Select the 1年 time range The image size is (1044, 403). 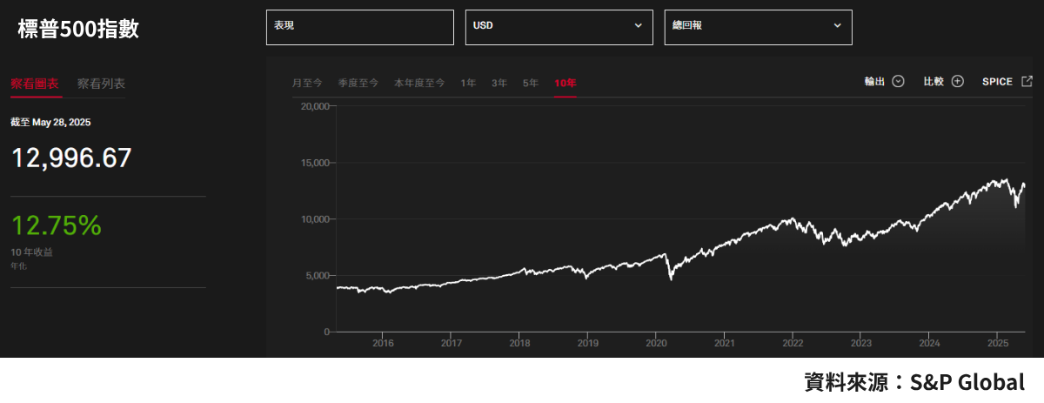coord(468,83)
